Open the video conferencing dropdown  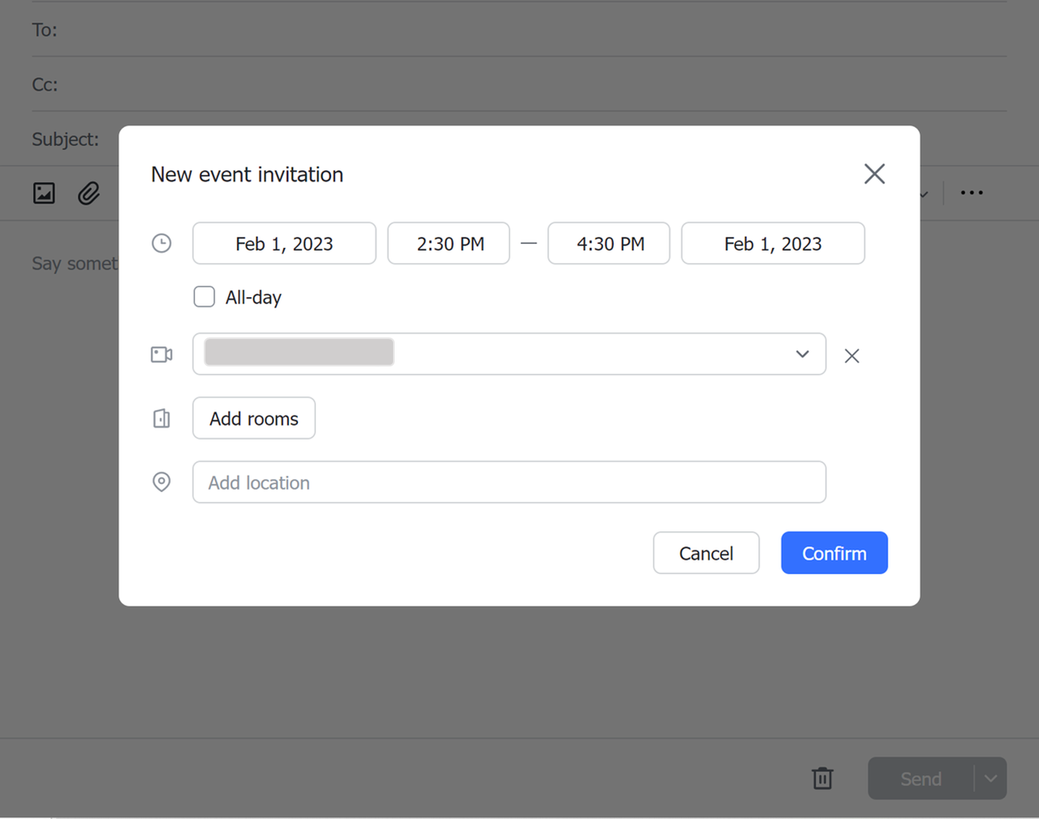(802, 354)
